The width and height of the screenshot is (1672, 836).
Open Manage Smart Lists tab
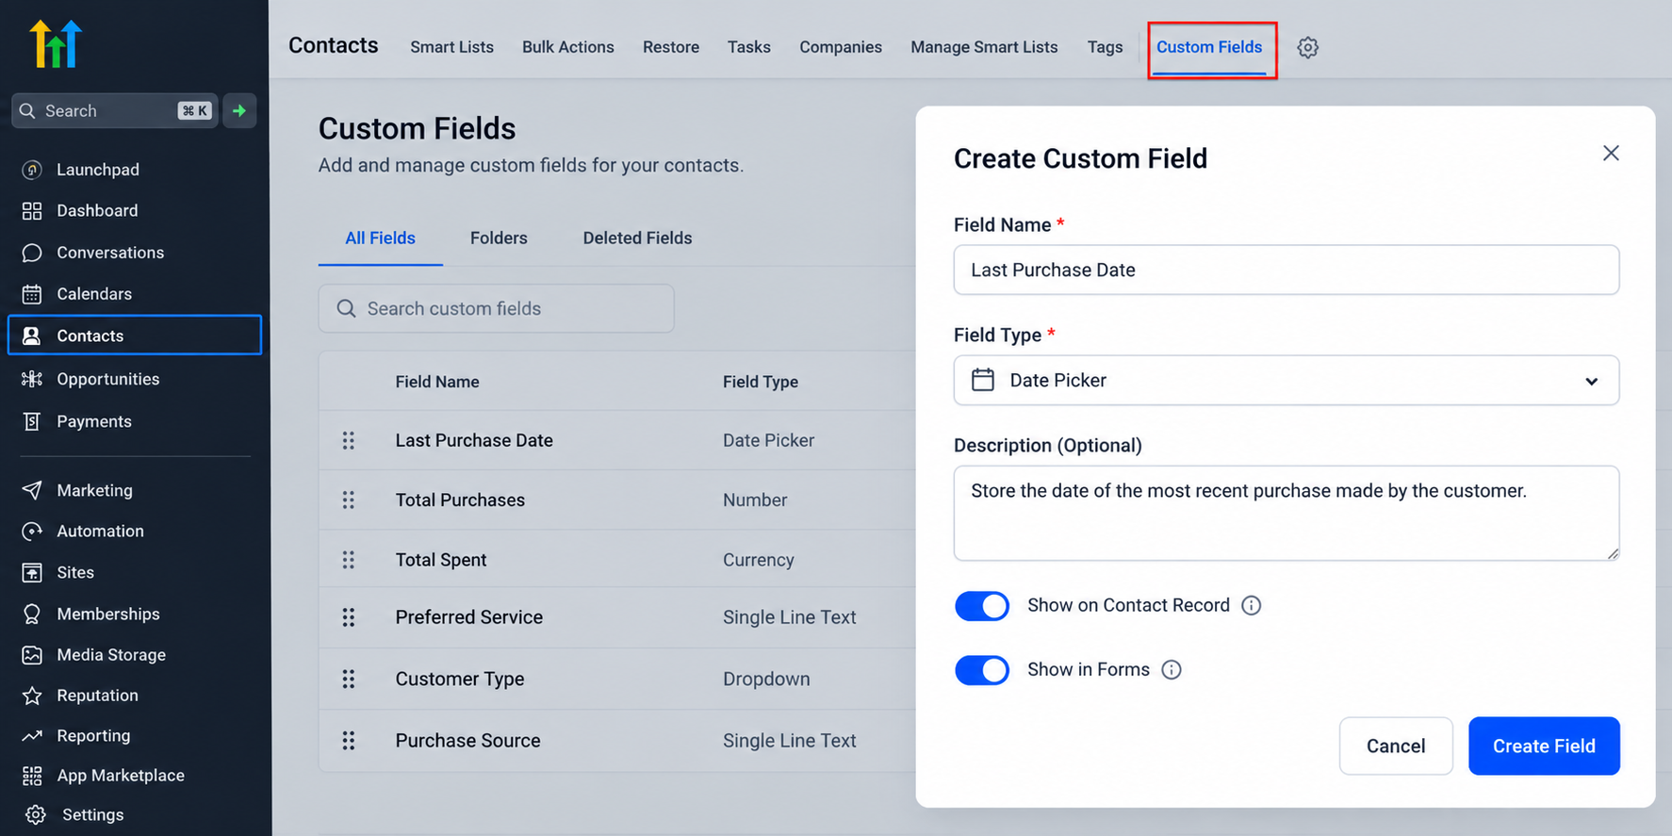click(x=983, y=47)
